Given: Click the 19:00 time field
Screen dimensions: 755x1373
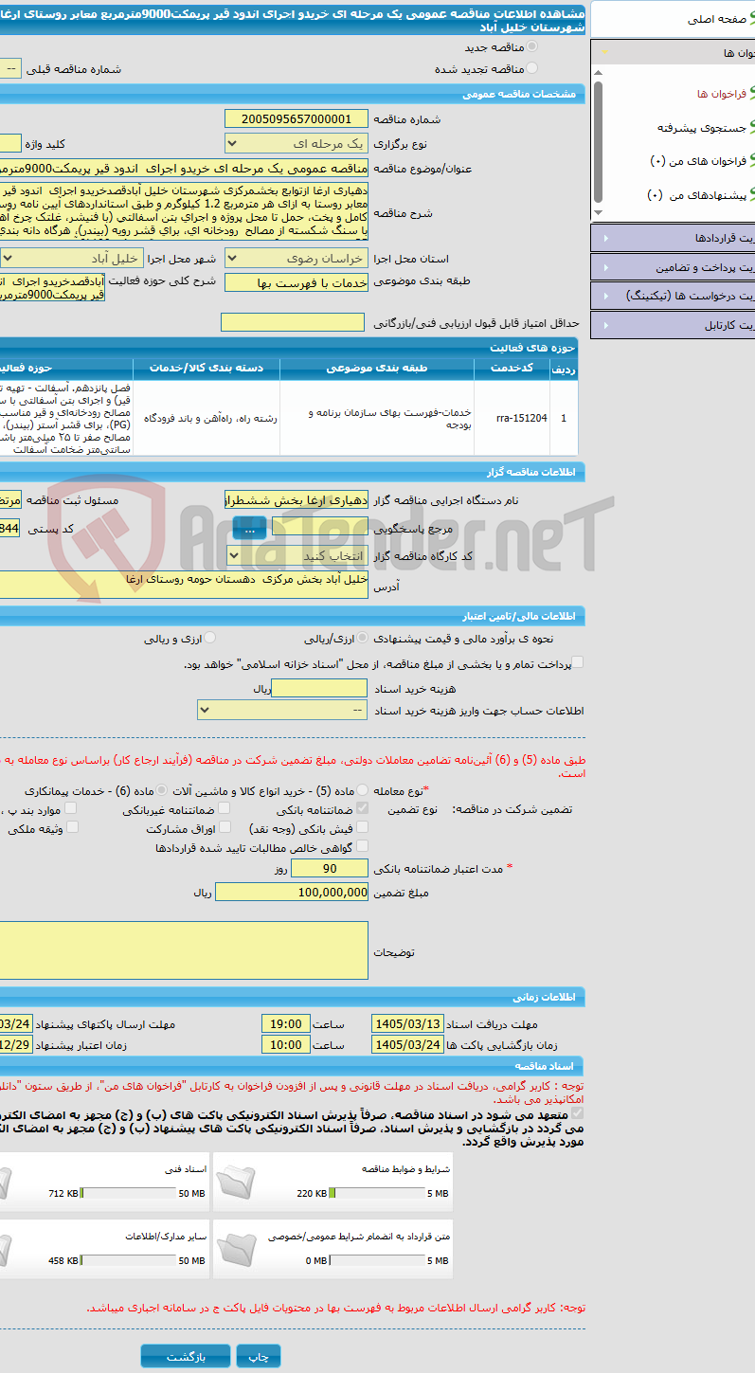Looking at the screenshot, I should click(x=285, y=1023).
